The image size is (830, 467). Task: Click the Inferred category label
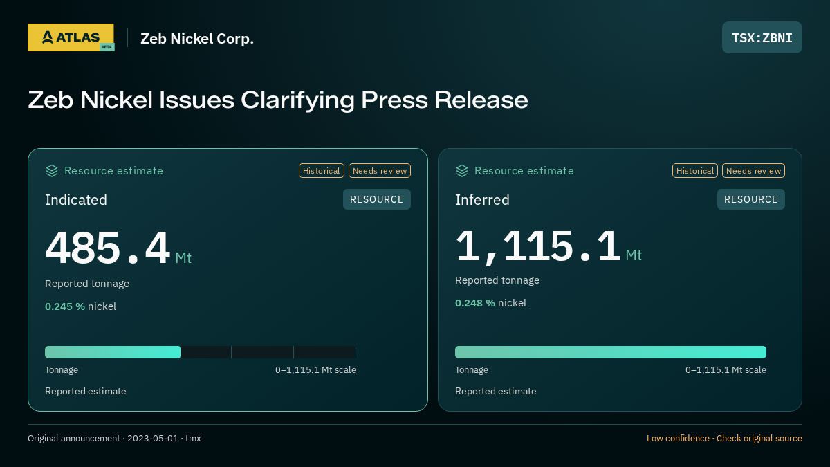482,200
